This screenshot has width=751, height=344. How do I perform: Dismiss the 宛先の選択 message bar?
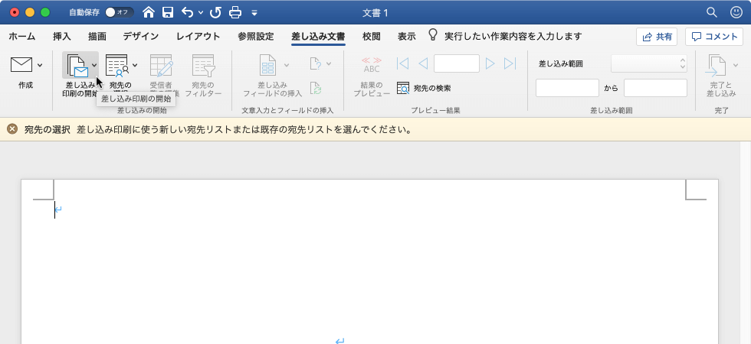[x=12, y=129]
